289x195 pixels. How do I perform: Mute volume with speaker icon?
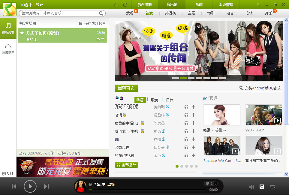pos(251,187)
